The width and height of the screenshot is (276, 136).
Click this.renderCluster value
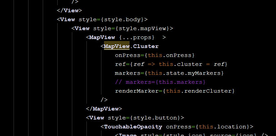pyautogui.click(x=198, y=91)
